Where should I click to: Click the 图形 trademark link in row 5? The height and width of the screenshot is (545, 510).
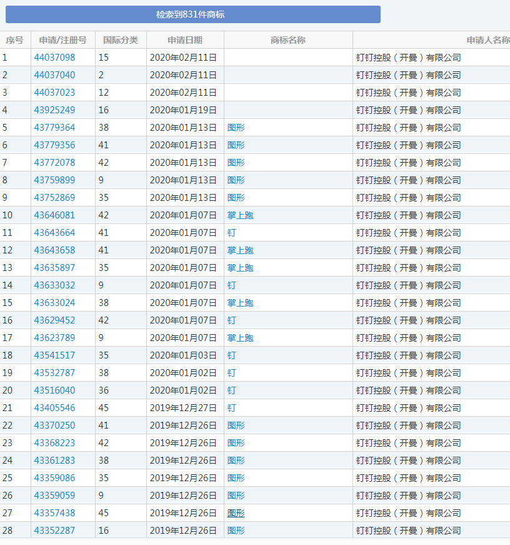click(236, 128)
